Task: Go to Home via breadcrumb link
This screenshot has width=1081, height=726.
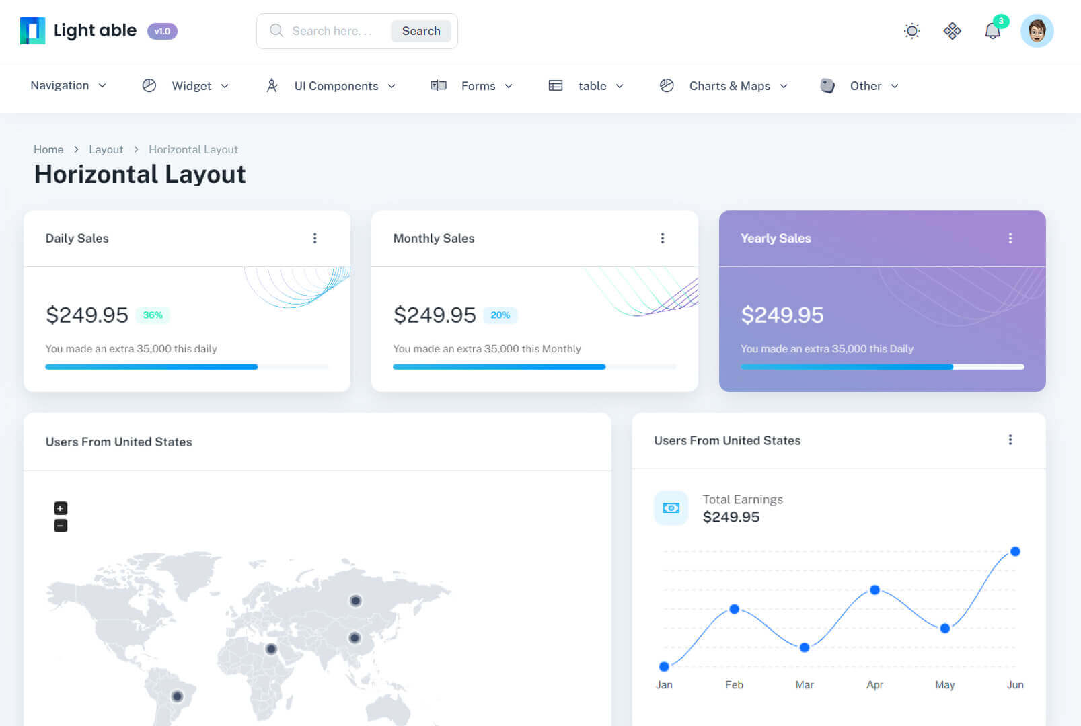Action: point(48,149)
